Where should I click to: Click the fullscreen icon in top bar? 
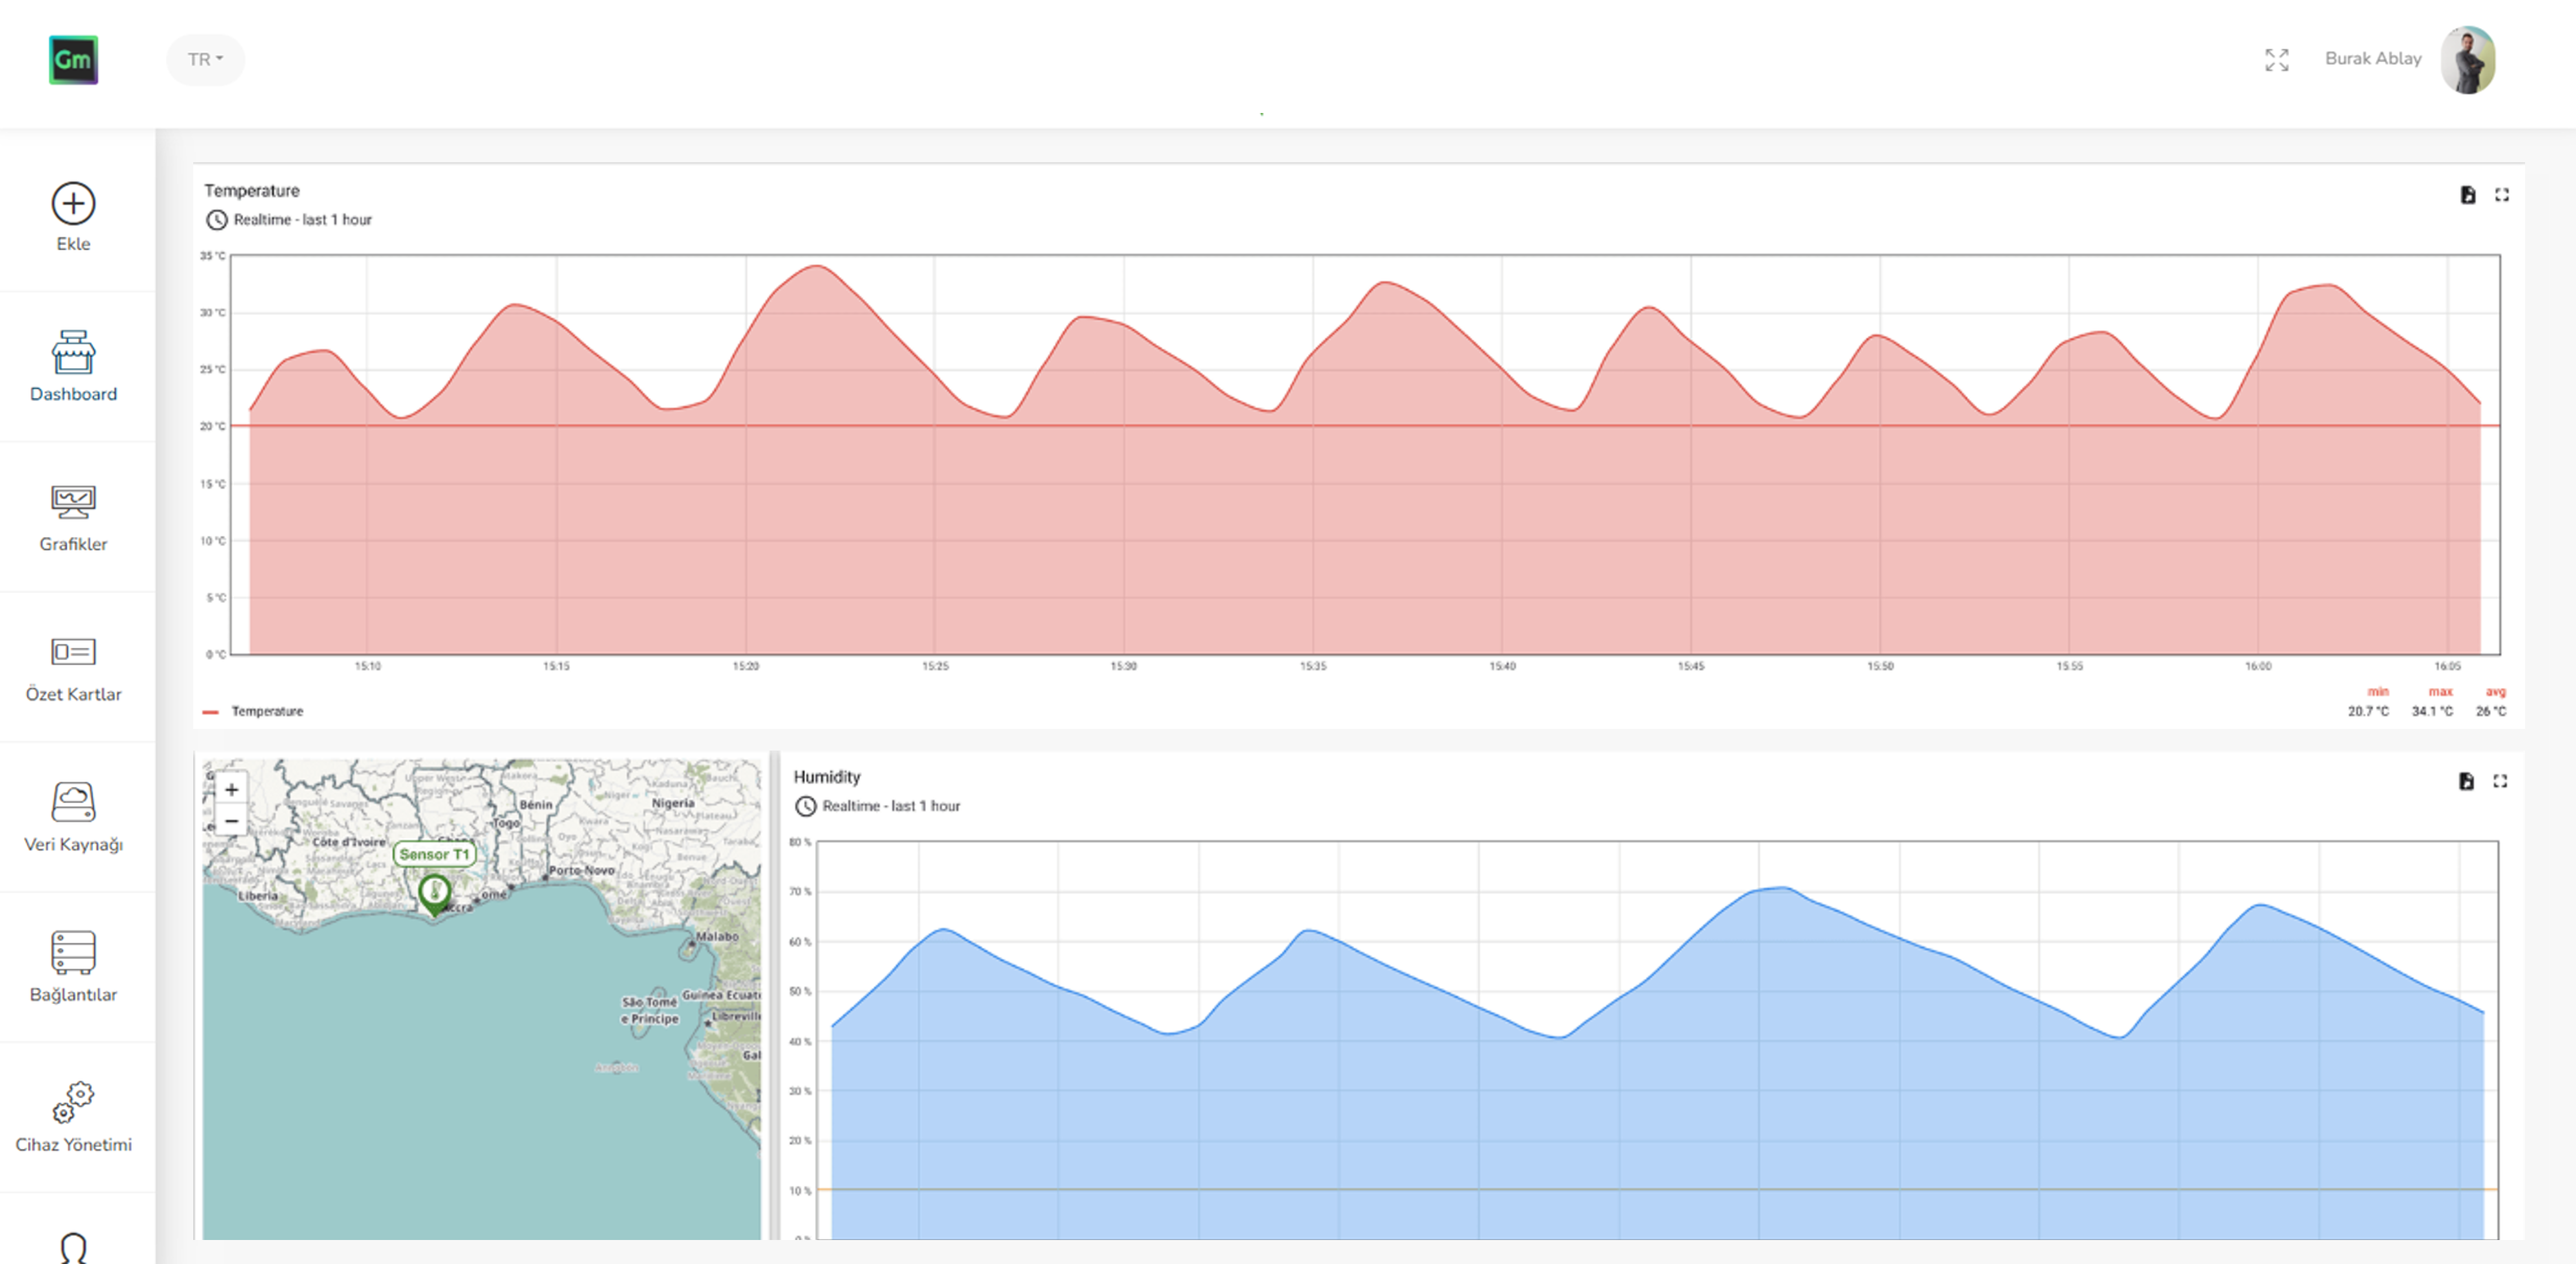(2278, 61)
